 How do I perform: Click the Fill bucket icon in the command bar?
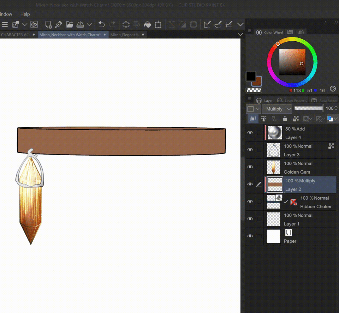click(148, 24)
